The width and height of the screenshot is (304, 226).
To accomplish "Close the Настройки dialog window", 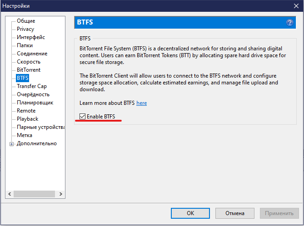I will pos(296,6).
